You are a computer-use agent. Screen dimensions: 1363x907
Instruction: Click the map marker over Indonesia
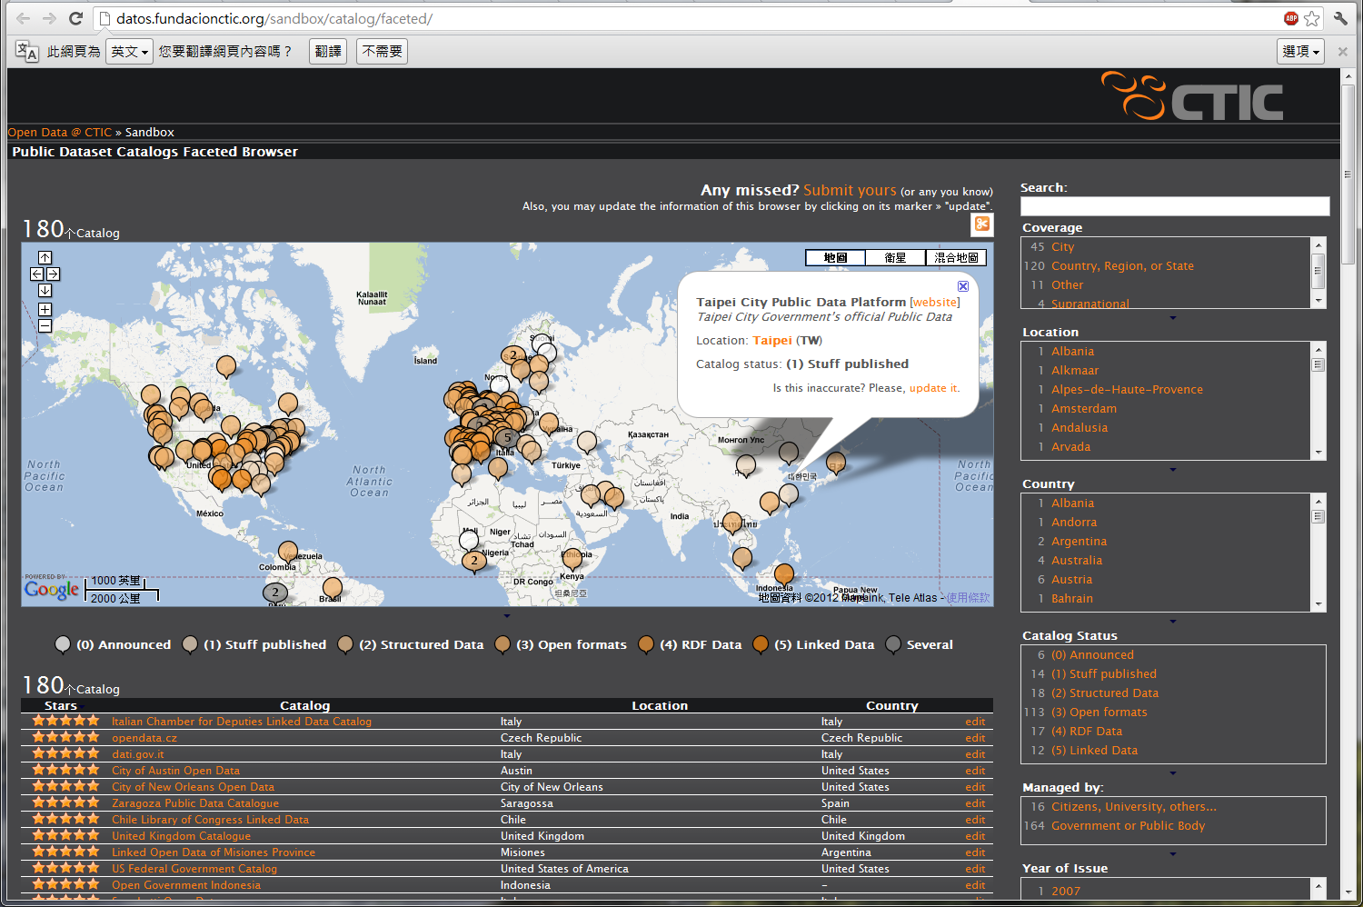point(784,574)
